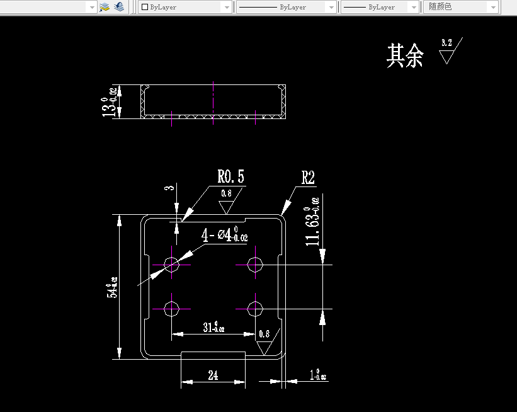Viewport: 517px width, 412px height.
Task: Select the 31 horizontal dimension
Action: (213, 328)
